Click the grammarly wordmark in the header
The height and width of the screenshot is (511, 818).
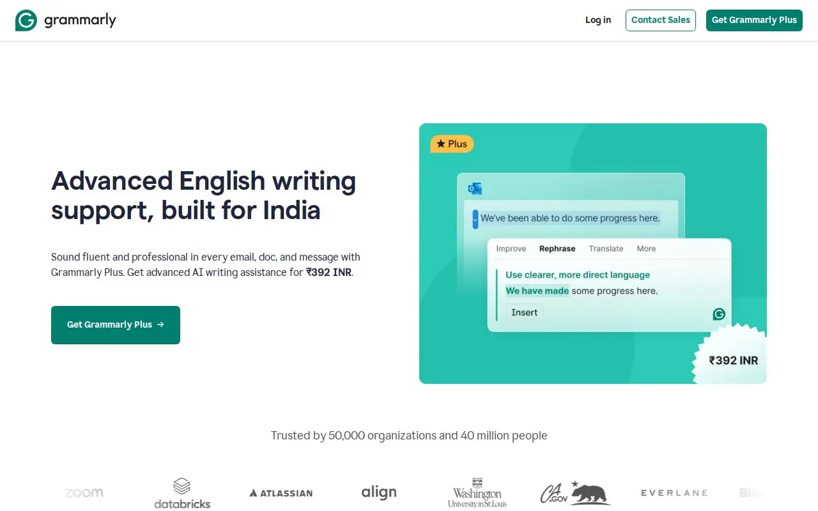tap(80, 20)
